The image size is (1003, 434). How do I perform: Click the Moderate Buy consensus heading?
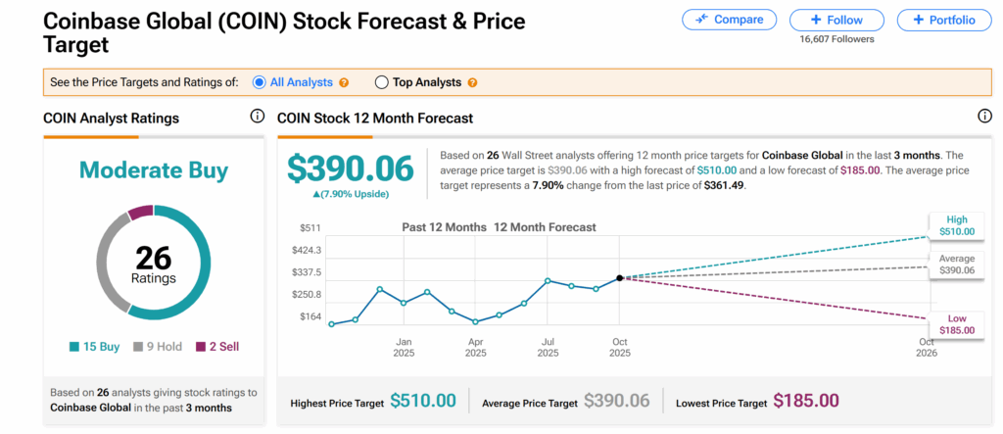click(153, 170)
